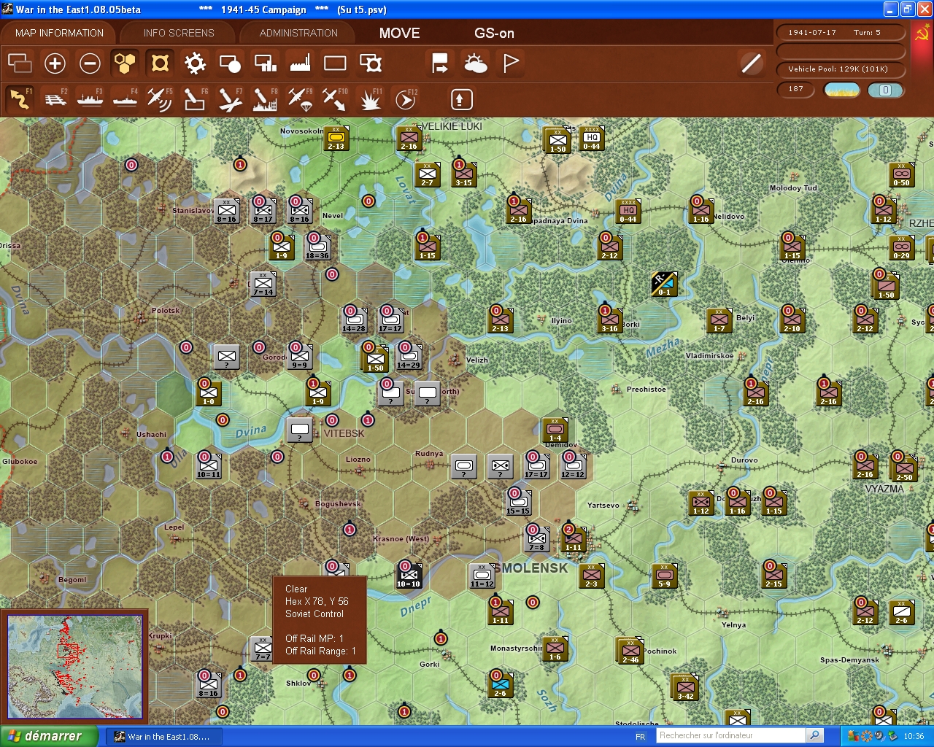Click the diagonal slash round button
Viewport: 934px width, 747px height.
point(751,63)
